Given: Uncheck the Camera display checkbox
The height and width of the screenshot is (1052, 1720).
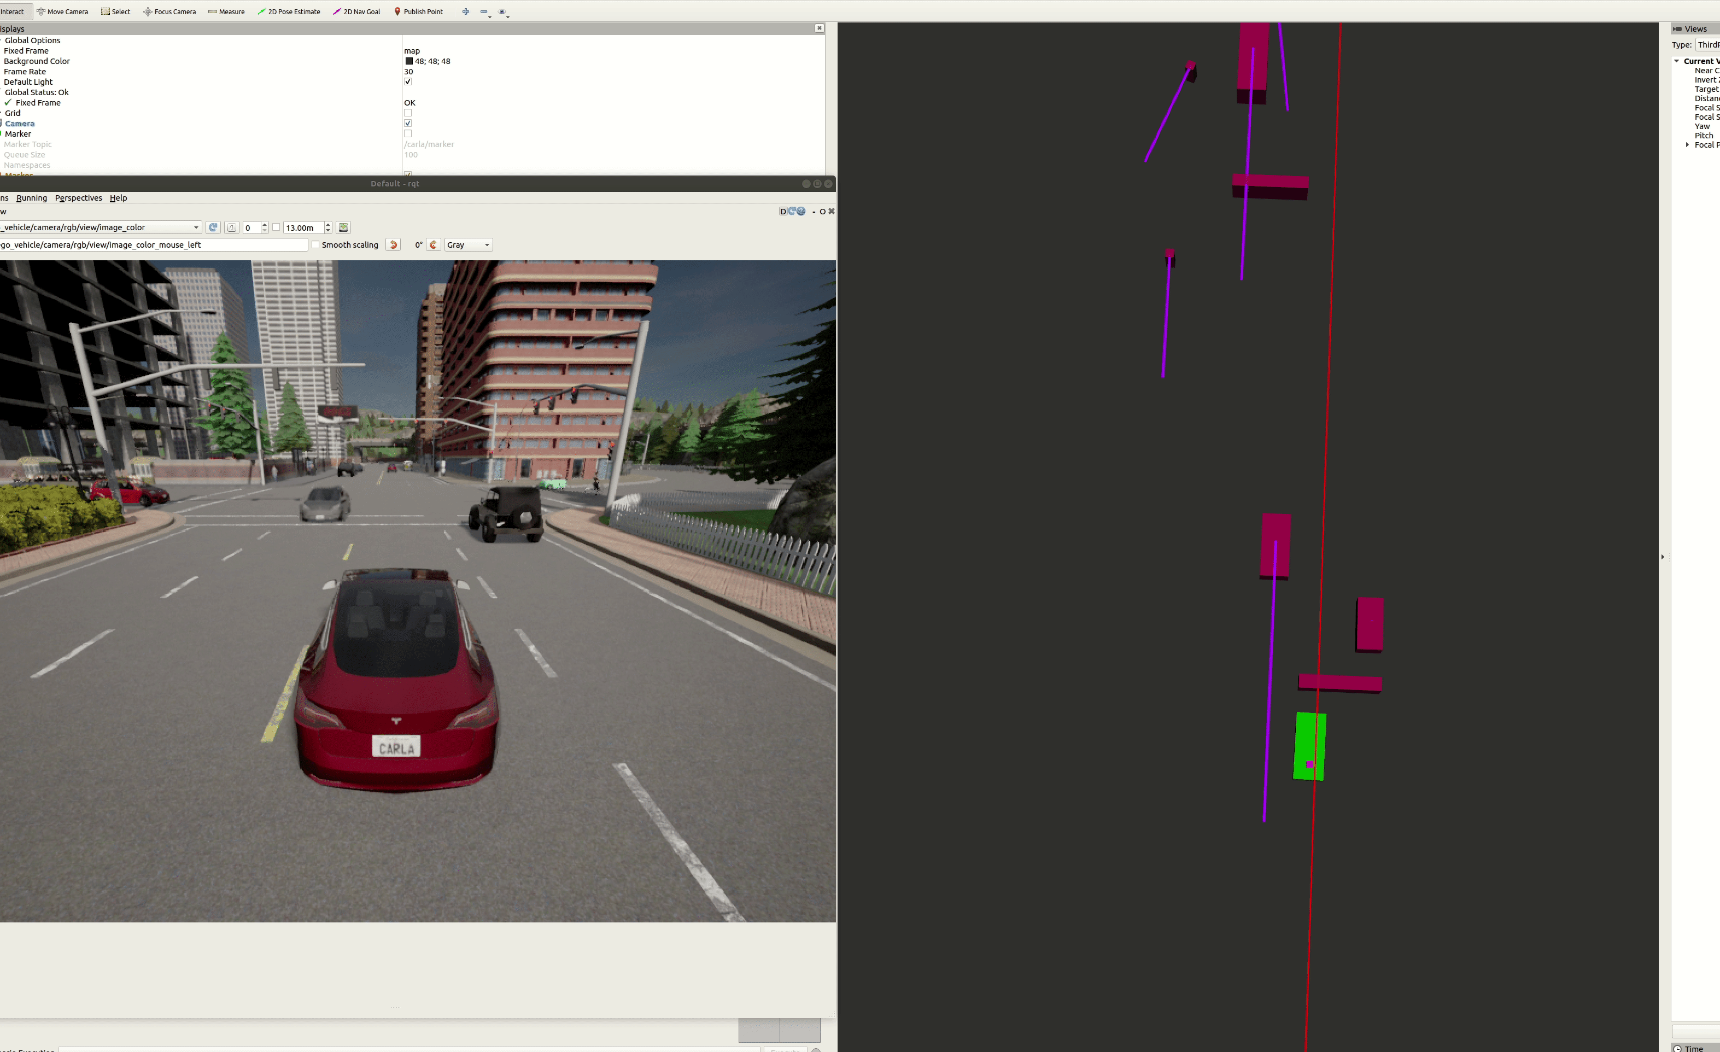Looking at the screenshot, I should point(408,124).
